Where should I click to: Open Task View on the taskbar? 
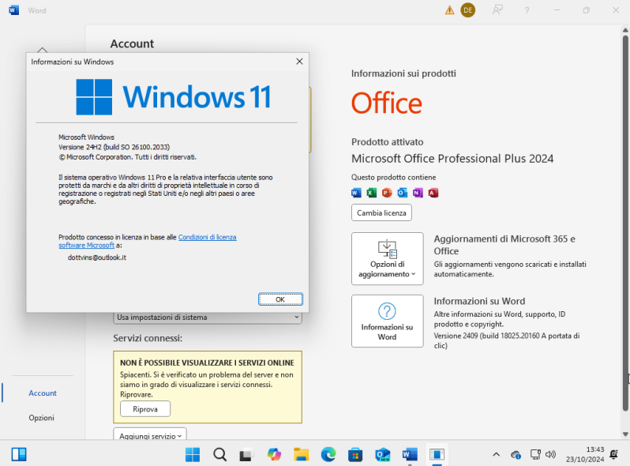(x=246, y=454)
